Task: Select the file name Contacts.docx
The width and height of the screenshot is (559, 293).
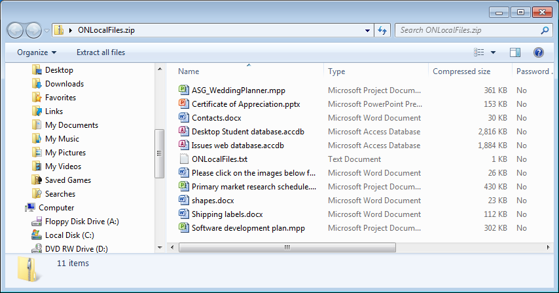Action: (x=217, y=118)
